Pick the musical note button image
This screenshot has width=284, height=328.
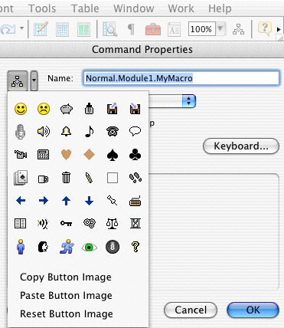pos(89,132)
